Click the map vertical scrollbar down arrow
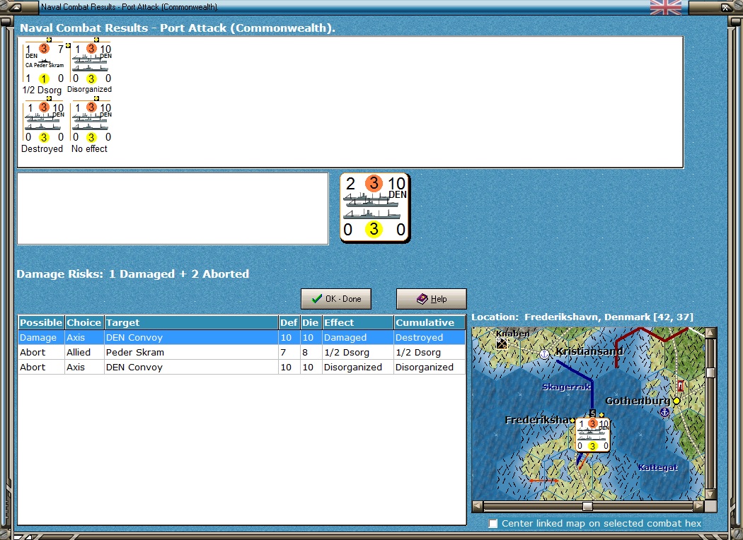This screenshot has height=540, width=743. pos(710,494)
